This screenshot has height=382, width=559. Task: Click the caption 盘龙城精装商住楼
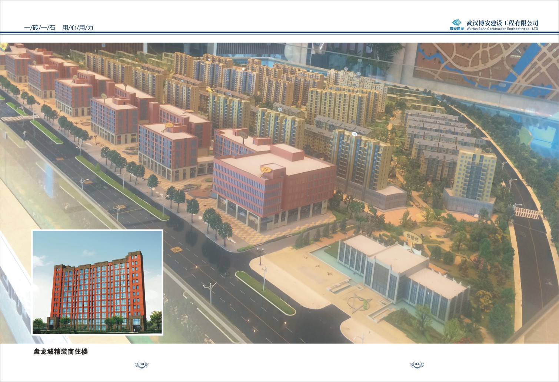pos(61,352)
